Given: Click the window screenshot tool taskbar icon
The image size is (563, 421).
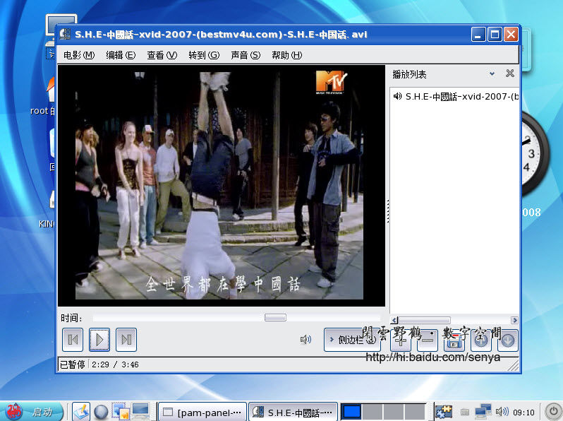Looking at the screenshot, I should (x=121, y=412).
